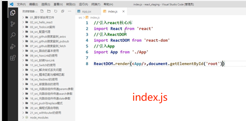Select the 15_src_嵌套路由的使用 folder
Image resolution: width=246 pixels, height=121 pixels.
point(44,84)
